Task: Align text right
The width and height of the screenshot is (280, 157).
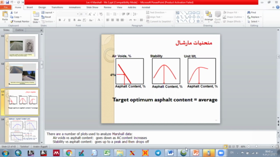Action: click(x=117, y=20)
